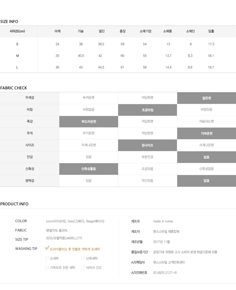Screen dimensions: 236x290
Task: Click the 가슴 column header
Action: pyautogui.click(x=81, y=31)
